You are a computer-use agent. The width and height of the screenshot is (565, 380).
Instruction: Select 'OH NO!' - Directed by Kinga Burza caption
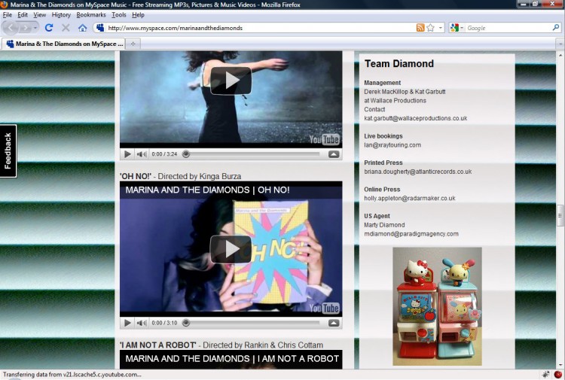(x=181, y=176)
